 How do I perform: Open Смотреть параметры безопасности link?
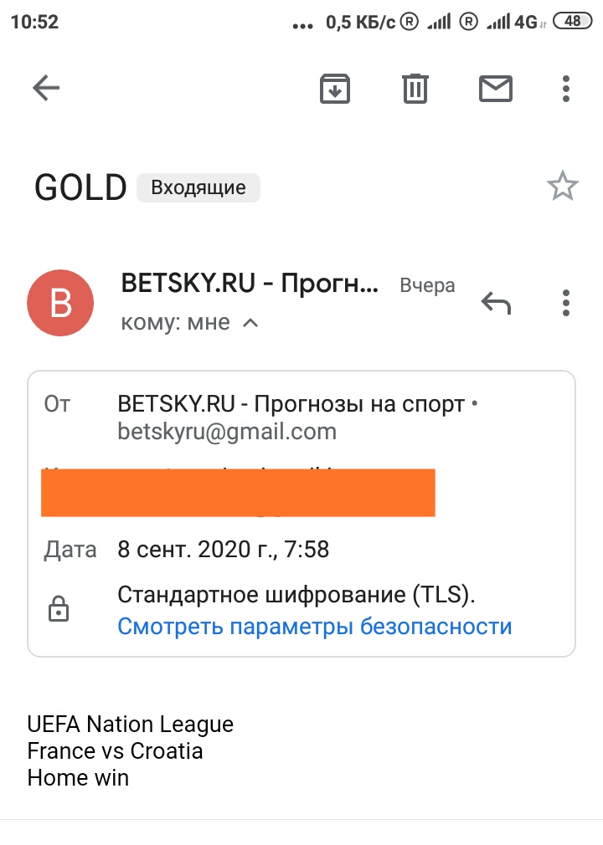click(314, 626)
